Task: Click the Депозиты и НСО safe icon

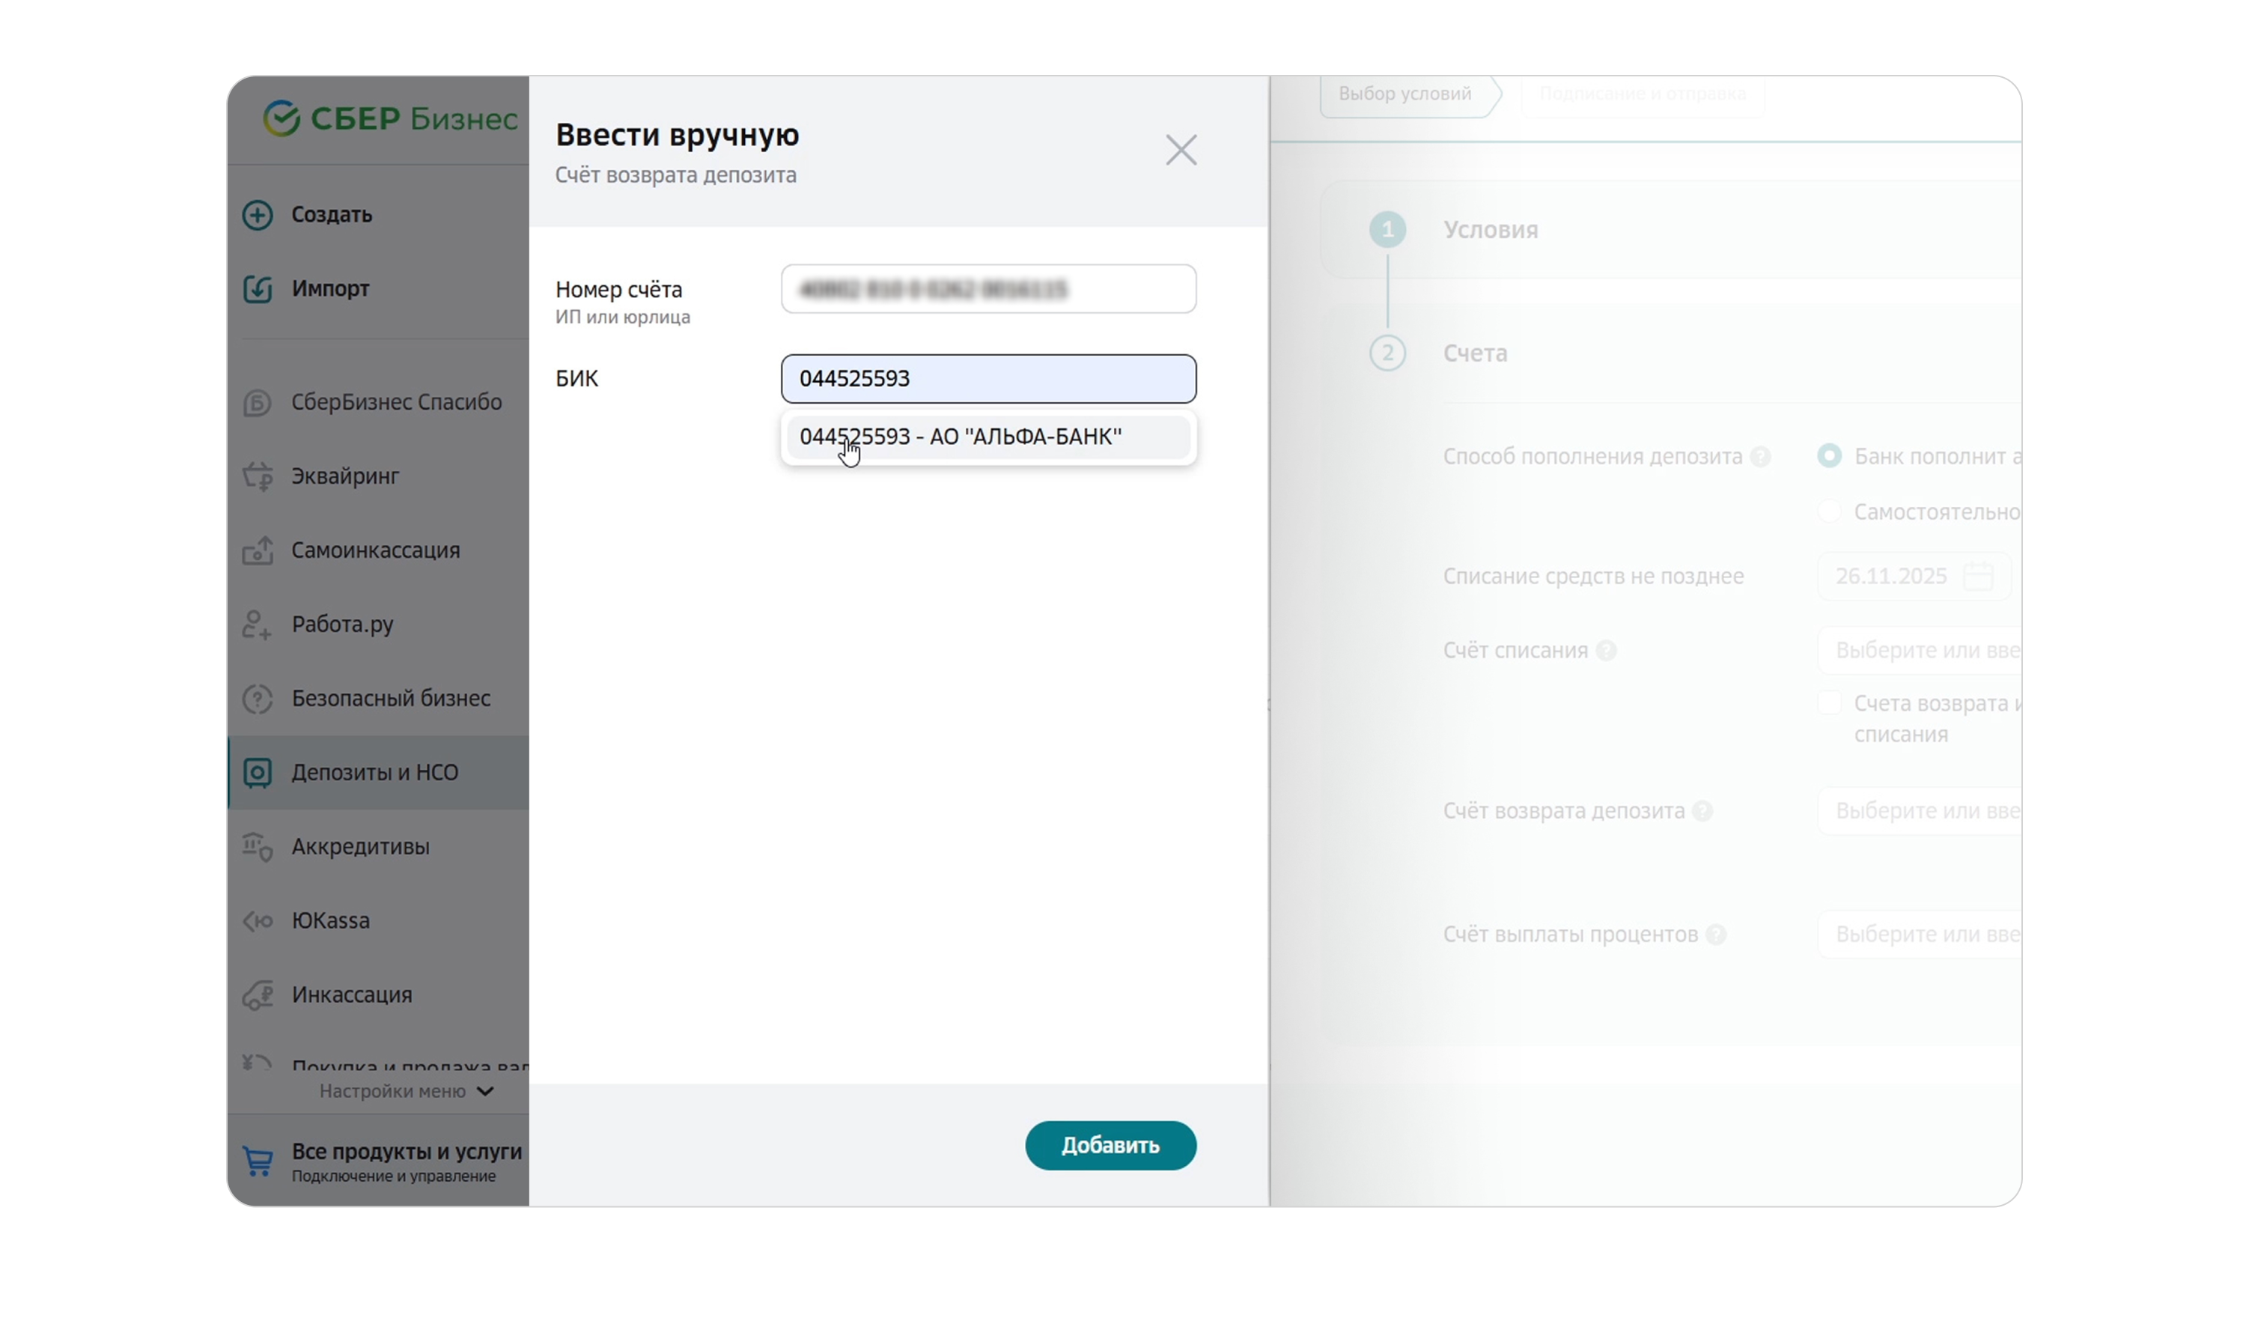Action: (258, 773)
